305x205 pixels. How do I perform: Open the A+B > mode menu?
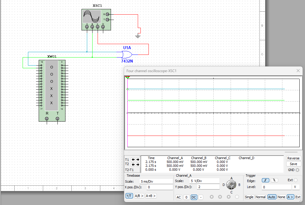151,196
